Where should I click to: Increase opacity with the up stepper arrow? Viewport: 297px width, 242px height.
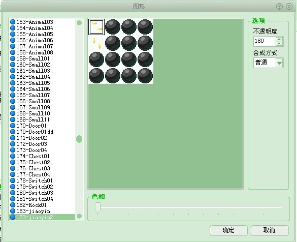tap(279, 39)
